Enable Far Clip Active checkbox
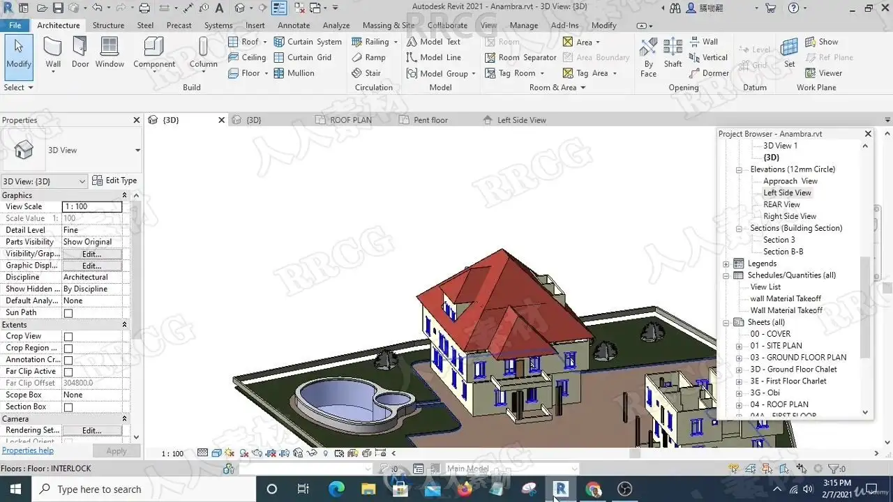This screenshot has height=502, width=893. (68, 372)
